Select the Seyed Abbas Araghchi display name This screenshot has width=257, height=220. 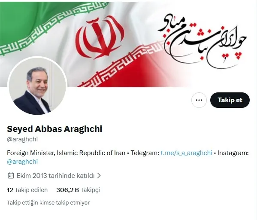pyautogui.click(x=54, y=129)
